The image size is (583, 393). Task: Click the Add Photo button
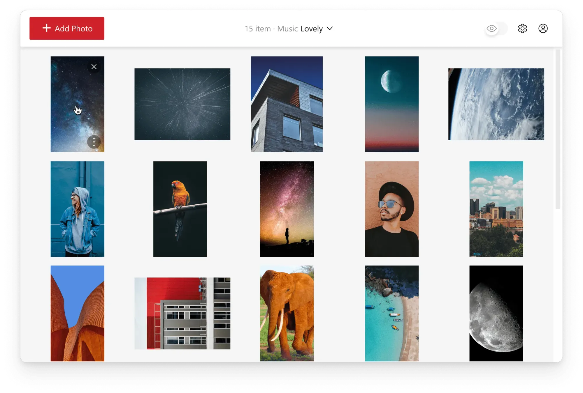click(67, 29)
